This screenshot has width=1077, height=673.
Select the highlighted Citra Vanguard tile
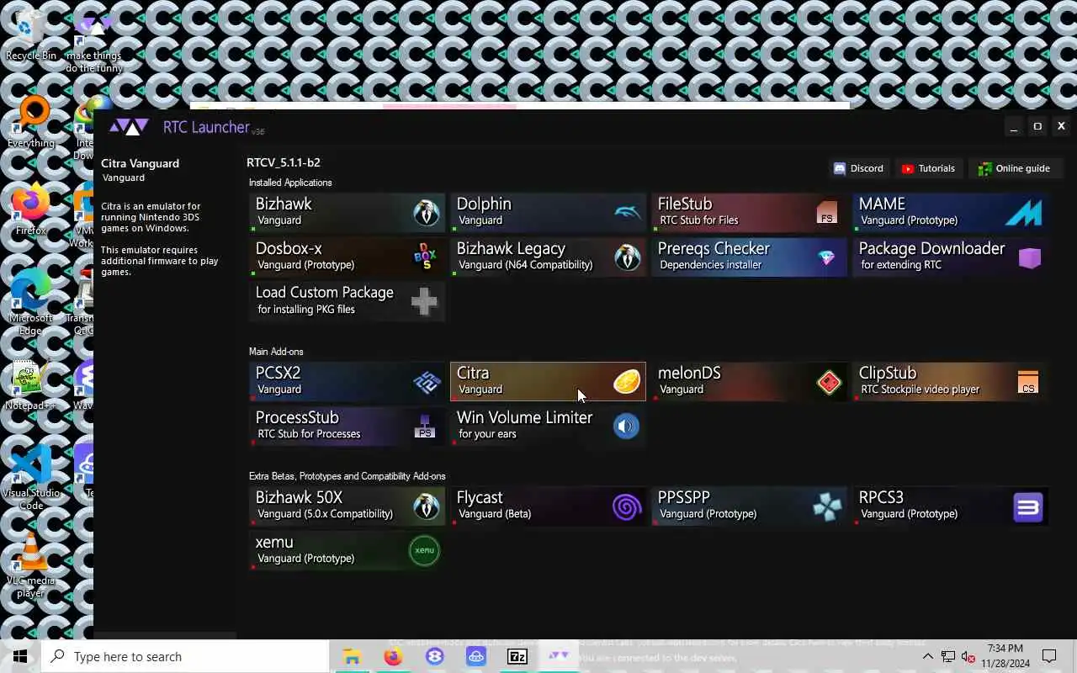pyautogui.click(x=548, y=382)
